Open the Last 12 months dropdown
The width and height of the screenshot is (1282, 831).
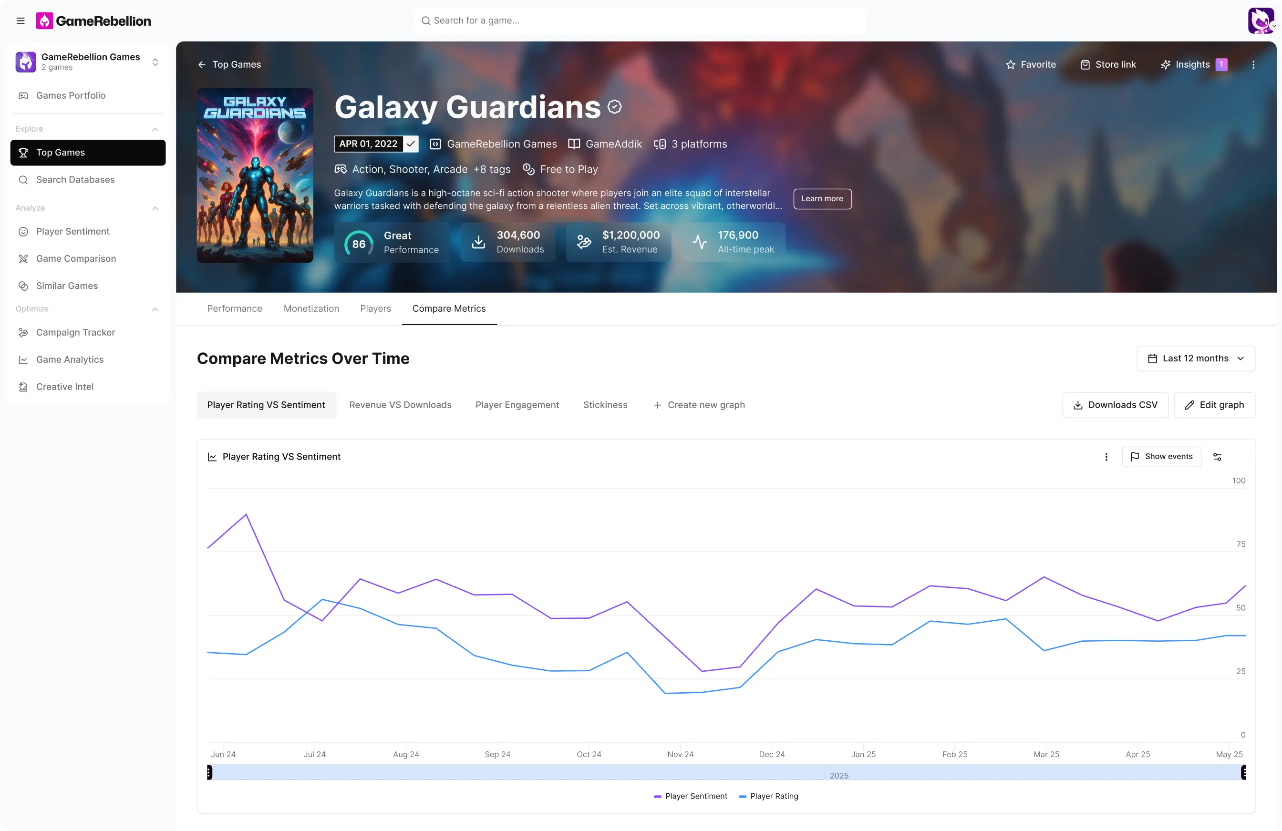pyautogui.click(x=1196, y=359)
